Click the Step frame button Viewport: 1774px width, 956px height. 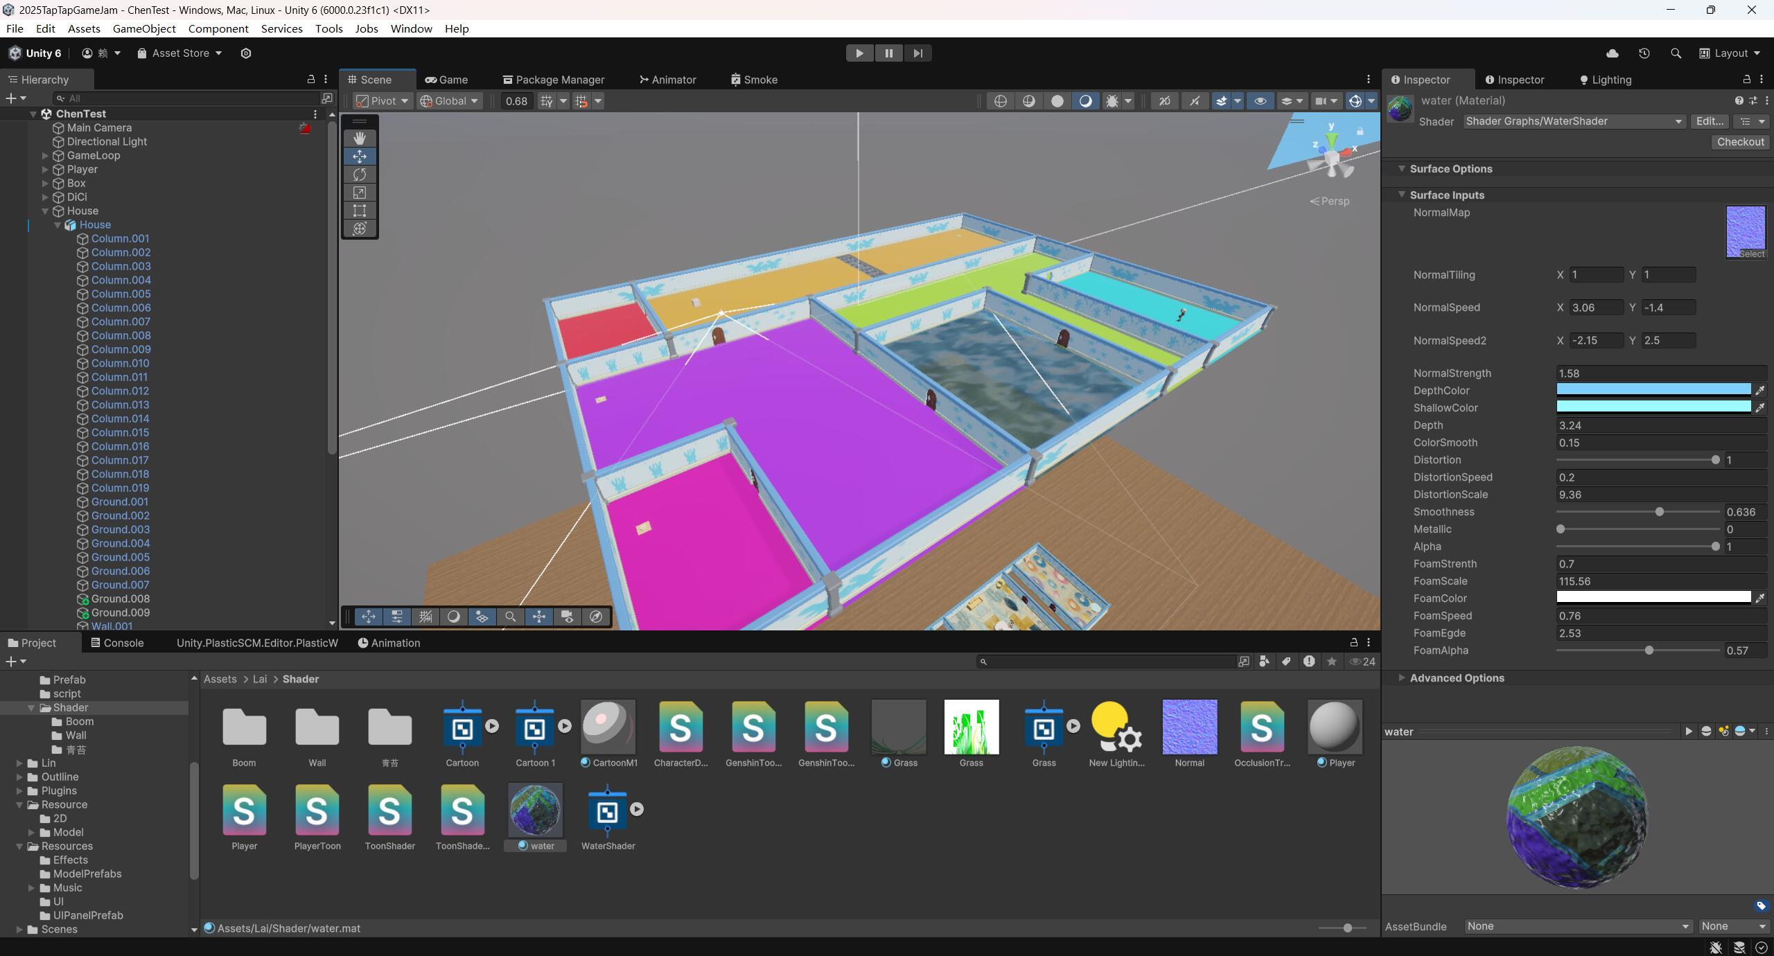click(917, 53)
